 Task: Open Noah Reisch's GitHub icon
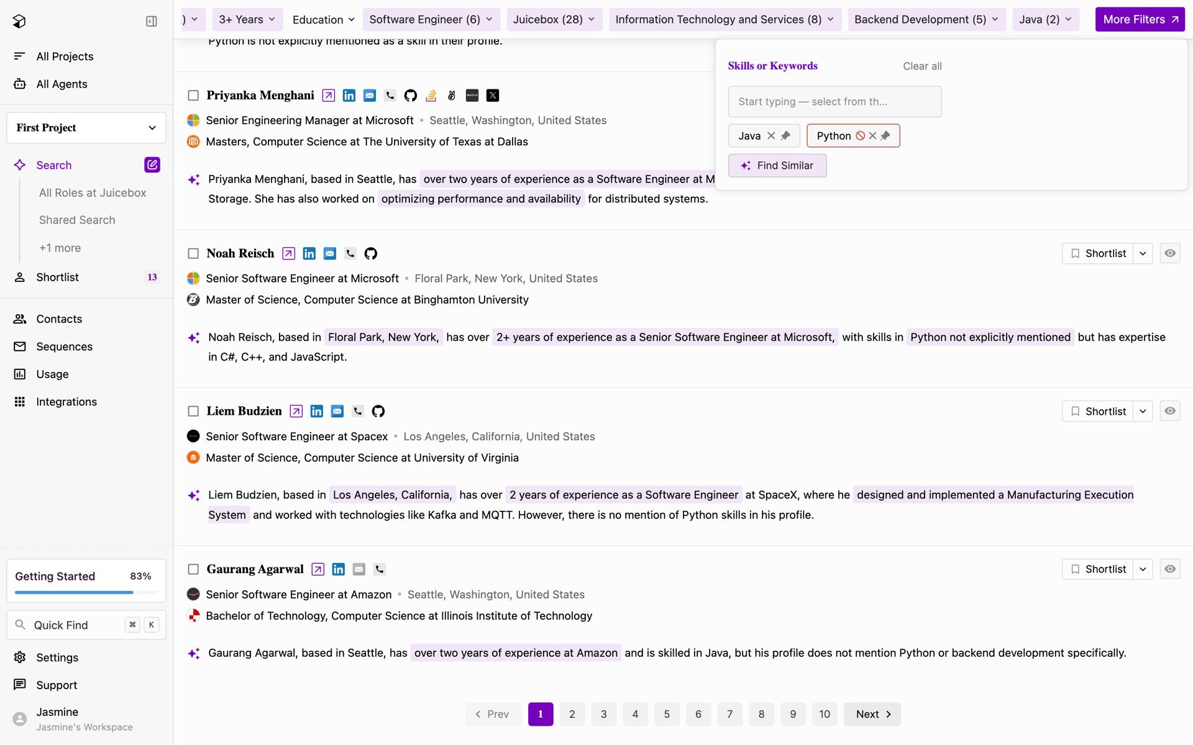pyautogui.click(x=371, y=253)
